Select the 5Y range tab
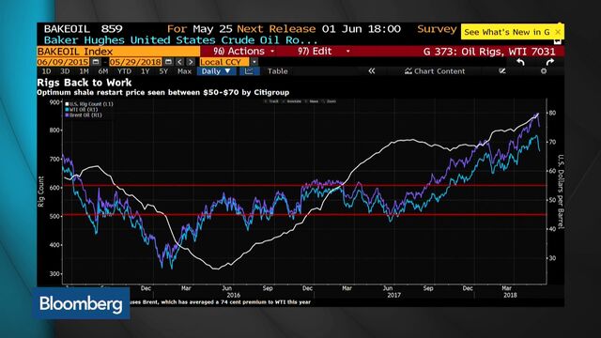 click(x=163, y=71)
